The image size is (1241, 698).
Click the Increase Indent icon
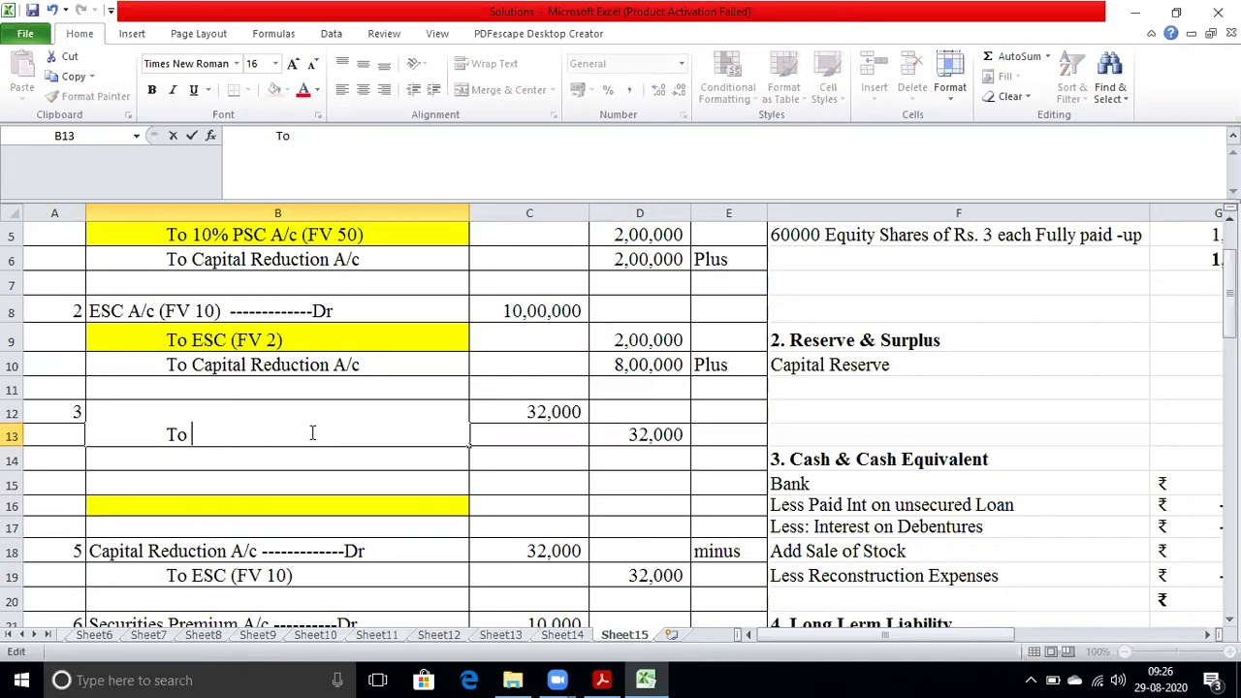[434, 90]
